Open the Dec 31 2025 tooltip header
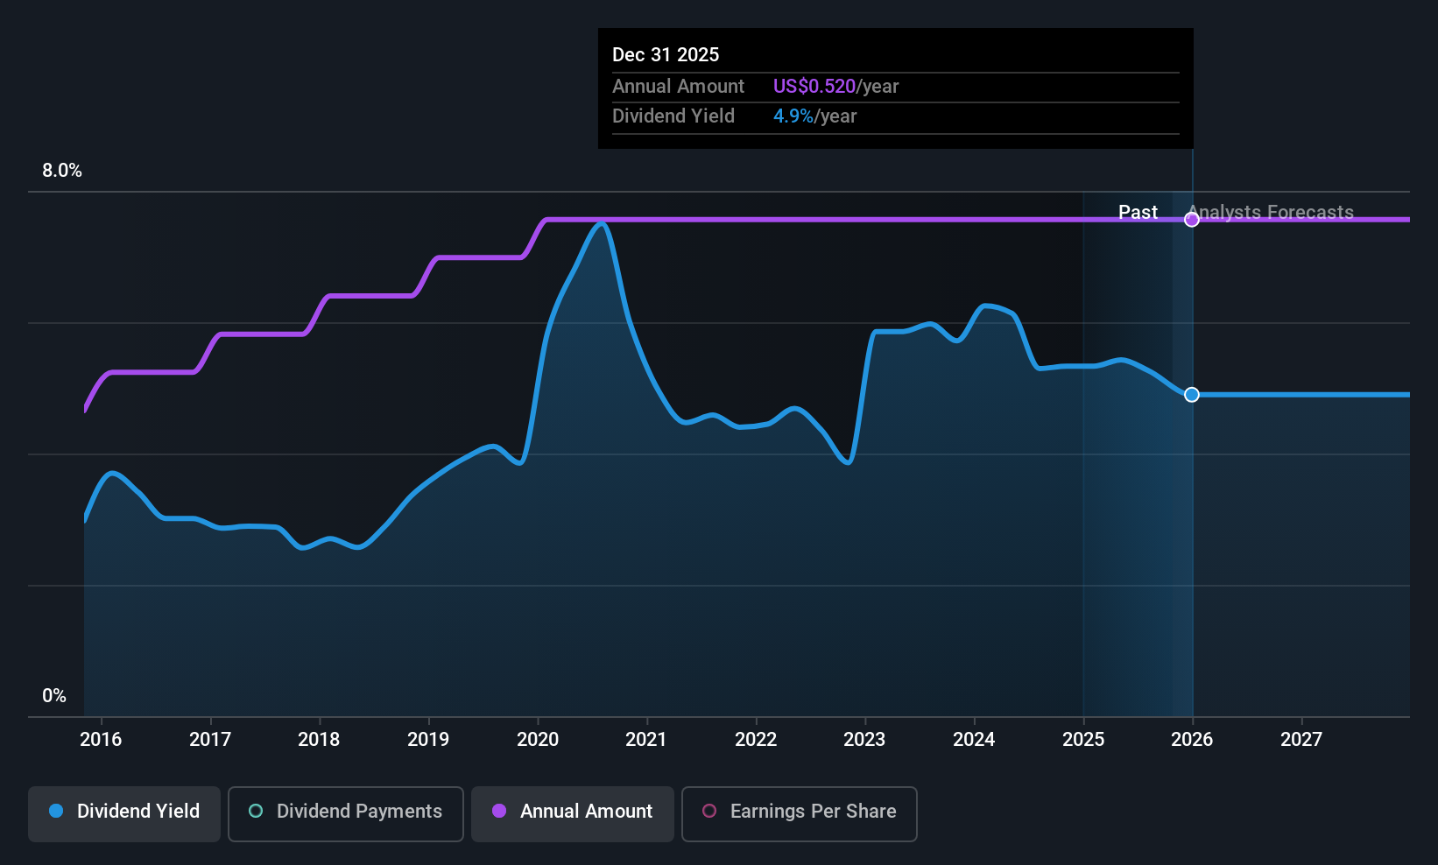The height and width of the screenshot is (865, 1438). 666,54
